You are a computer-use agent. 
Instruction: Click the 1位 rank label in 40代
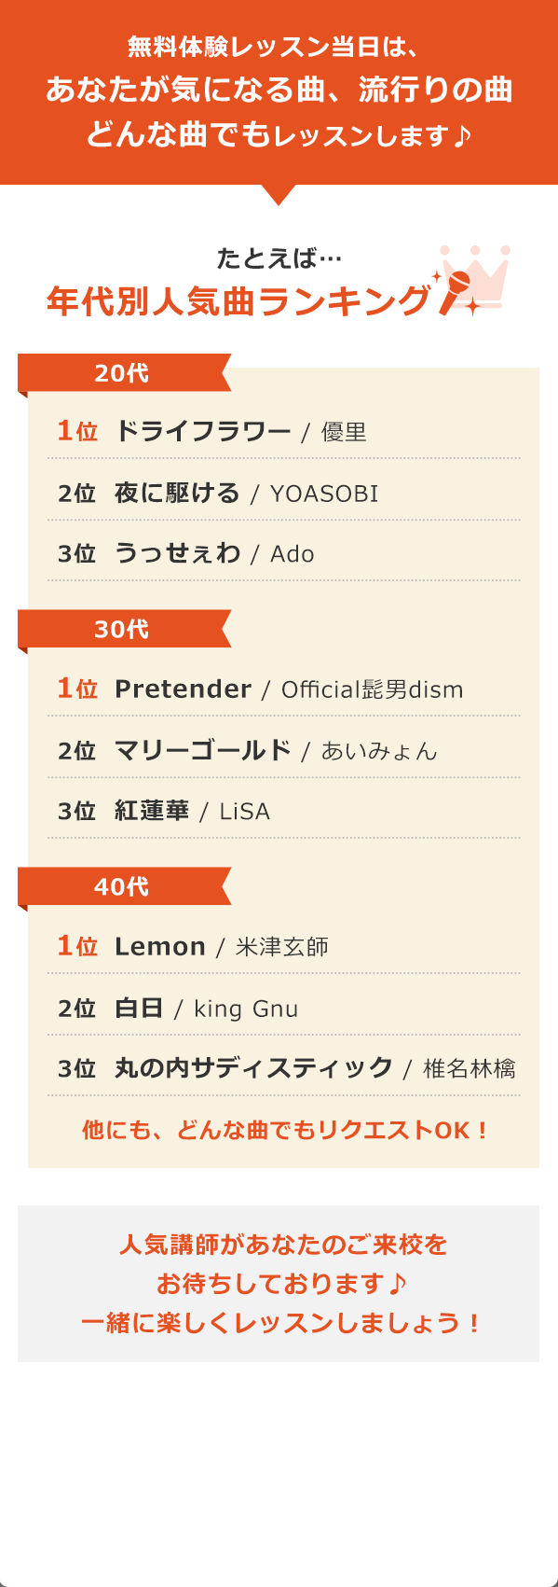(77, 946)
